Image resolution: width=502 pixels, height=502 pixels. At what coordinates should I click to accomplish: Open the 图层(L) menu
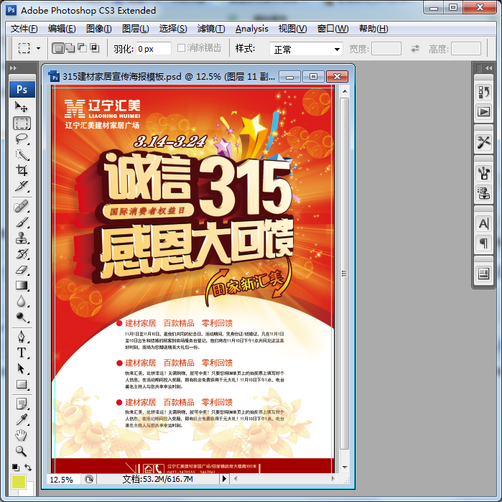pyautogui.click(x=136, y=29)
